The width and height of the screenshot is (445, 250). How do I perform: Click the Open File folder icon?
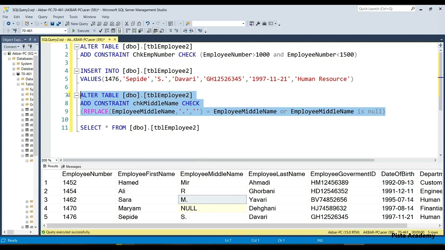pos(46,24)
